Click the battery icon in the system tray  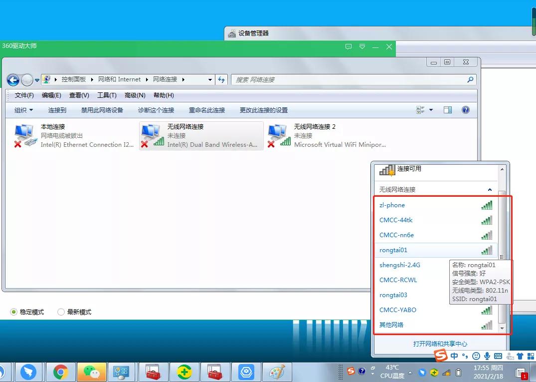click(459, 372)
